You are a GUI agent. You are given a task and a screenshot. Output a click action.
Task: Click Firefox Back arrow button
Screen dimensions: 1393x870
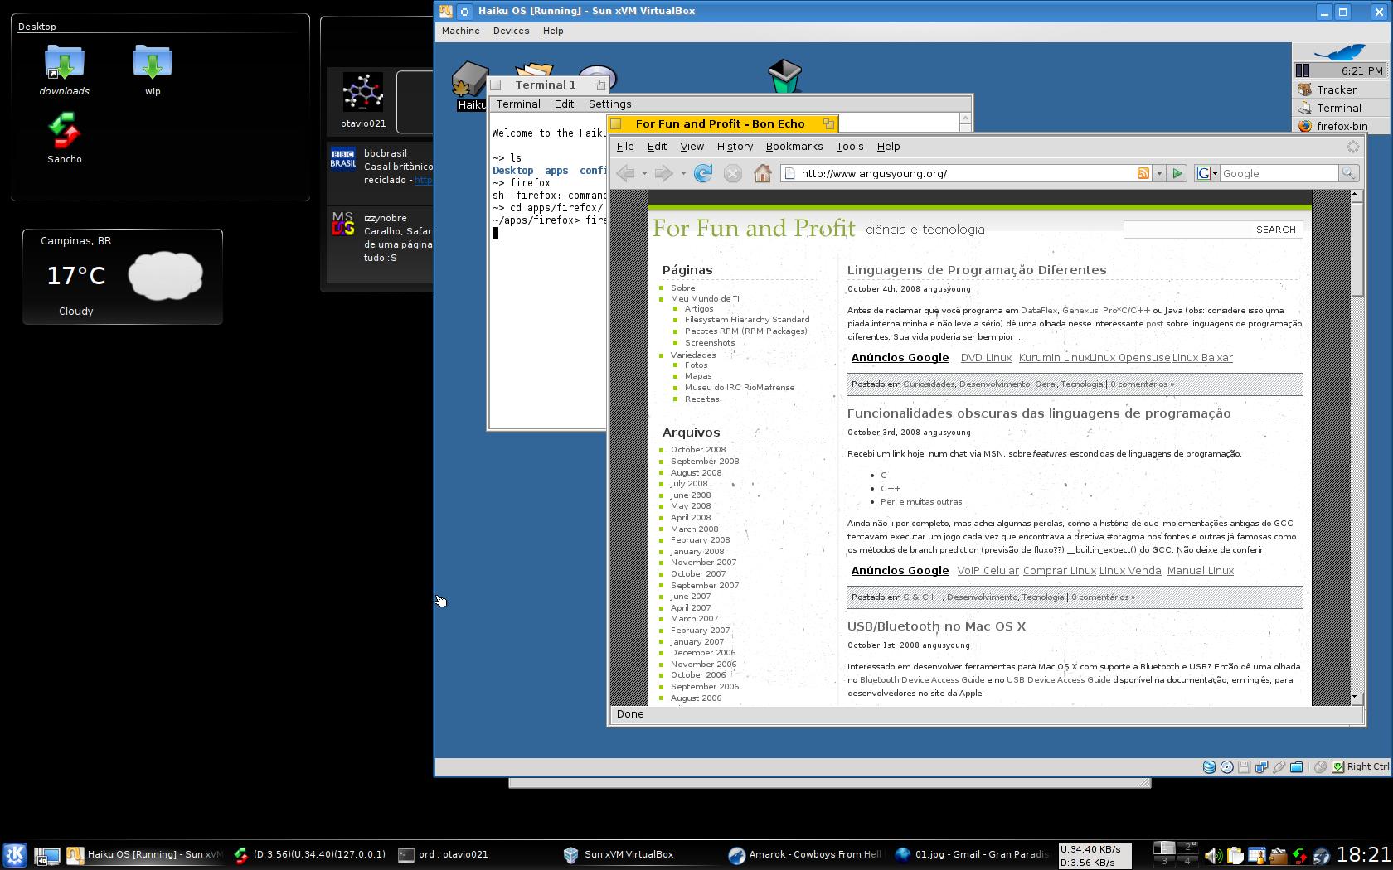coord(626,173)
